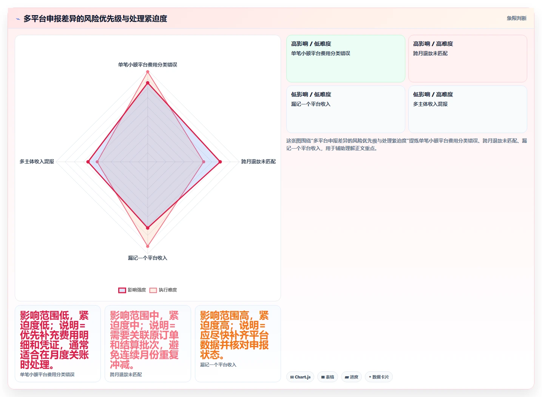Click the pink text 影响范围中，紧迫度中

pos(144,320)
